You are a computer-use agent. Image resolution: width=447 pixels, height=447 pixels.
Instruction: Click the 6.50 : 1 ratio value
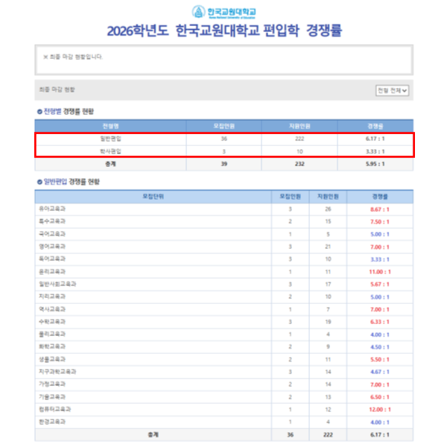point(380,397)
